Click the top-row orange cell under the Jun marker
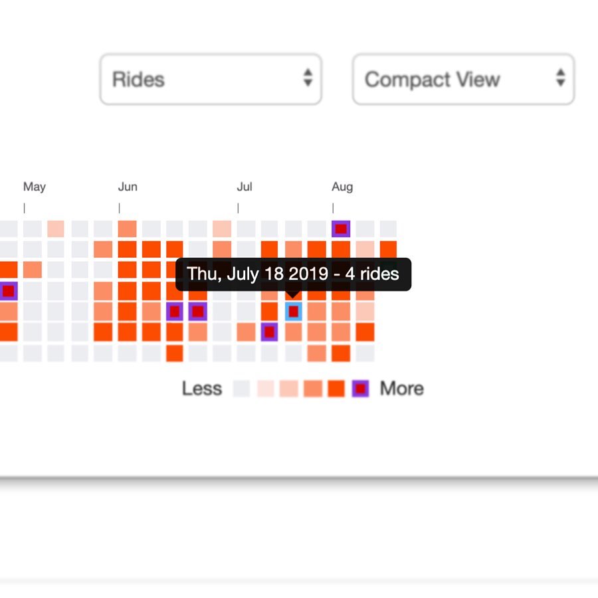 (x=127, y=229)
